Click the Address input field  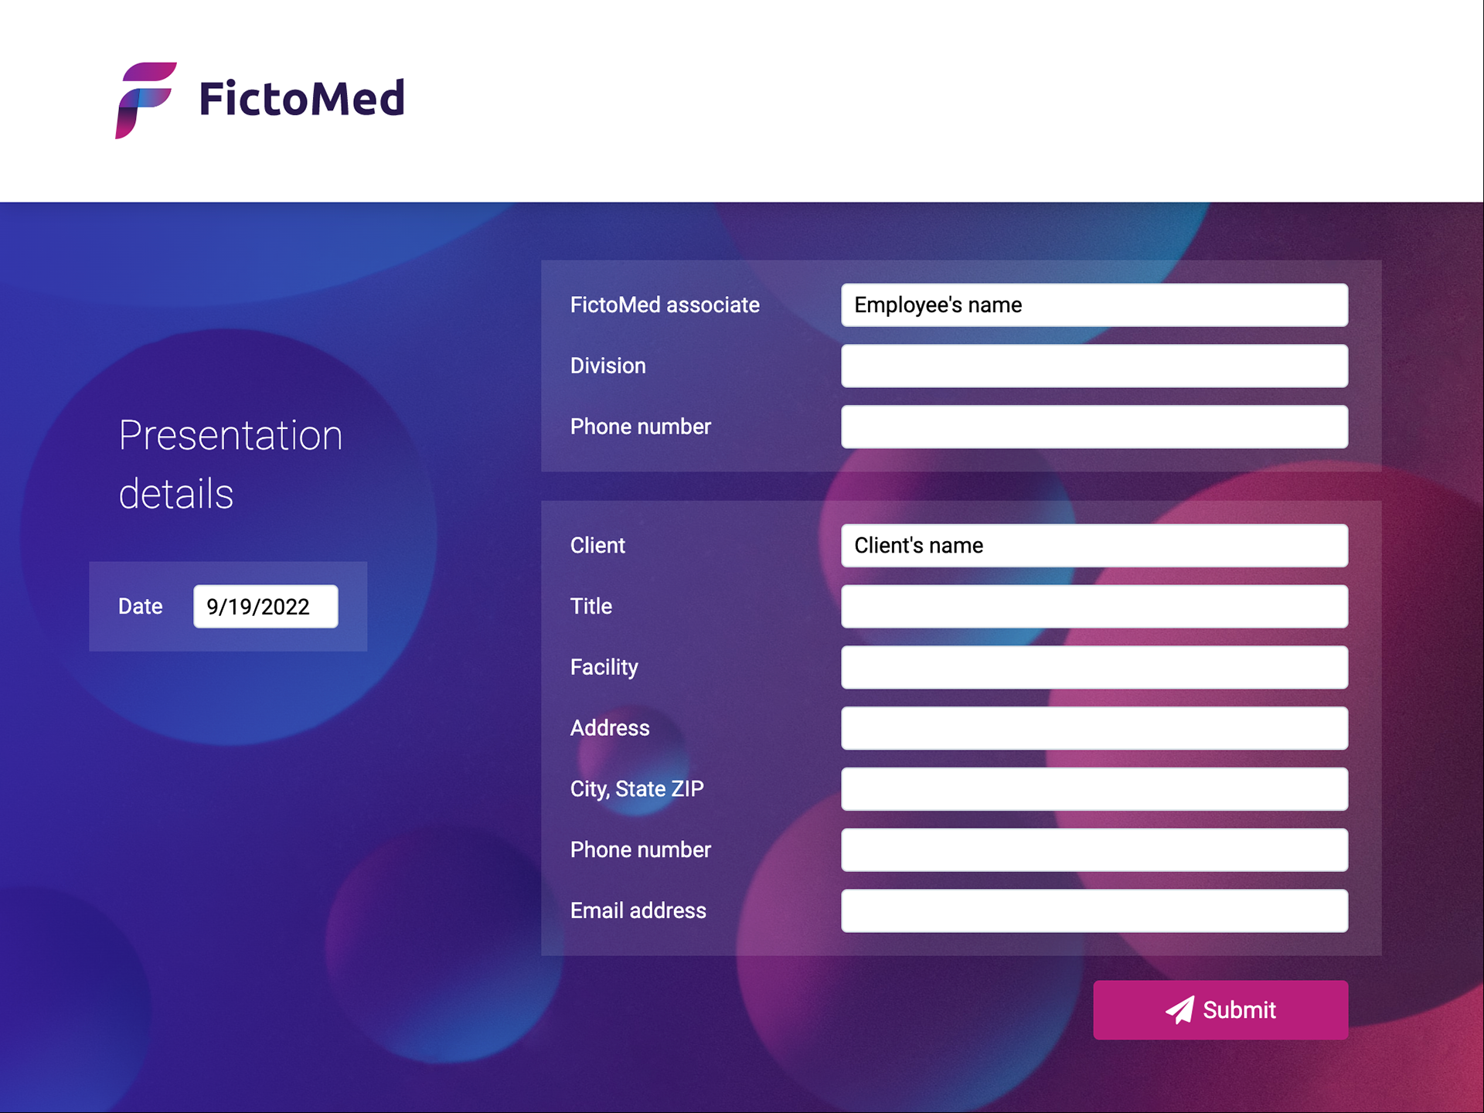click(x=1094, y=728)
